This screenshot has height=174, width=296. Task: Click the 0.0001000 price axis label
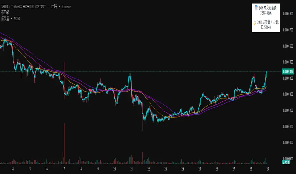(x=288, y=143)
